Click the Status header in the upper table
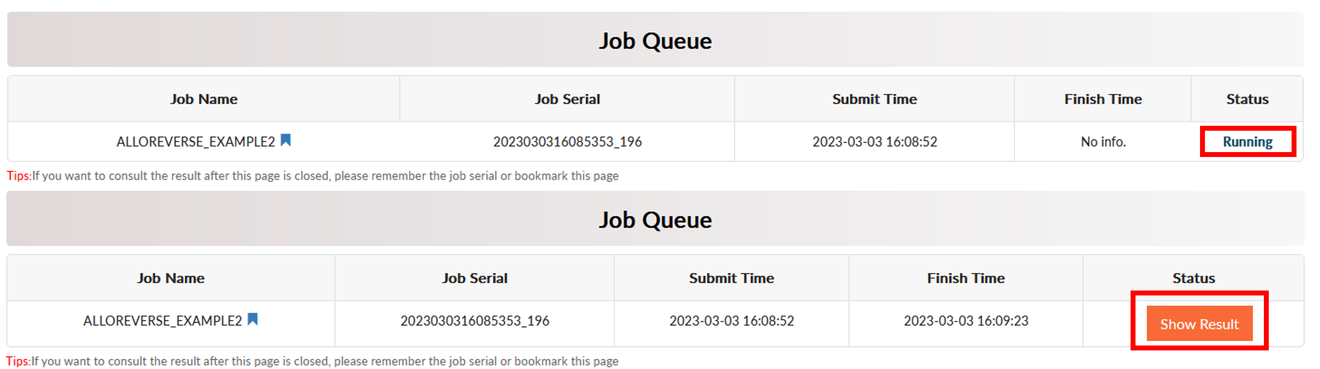Viewport: 1320px width, 369px height. (1247, 99)
